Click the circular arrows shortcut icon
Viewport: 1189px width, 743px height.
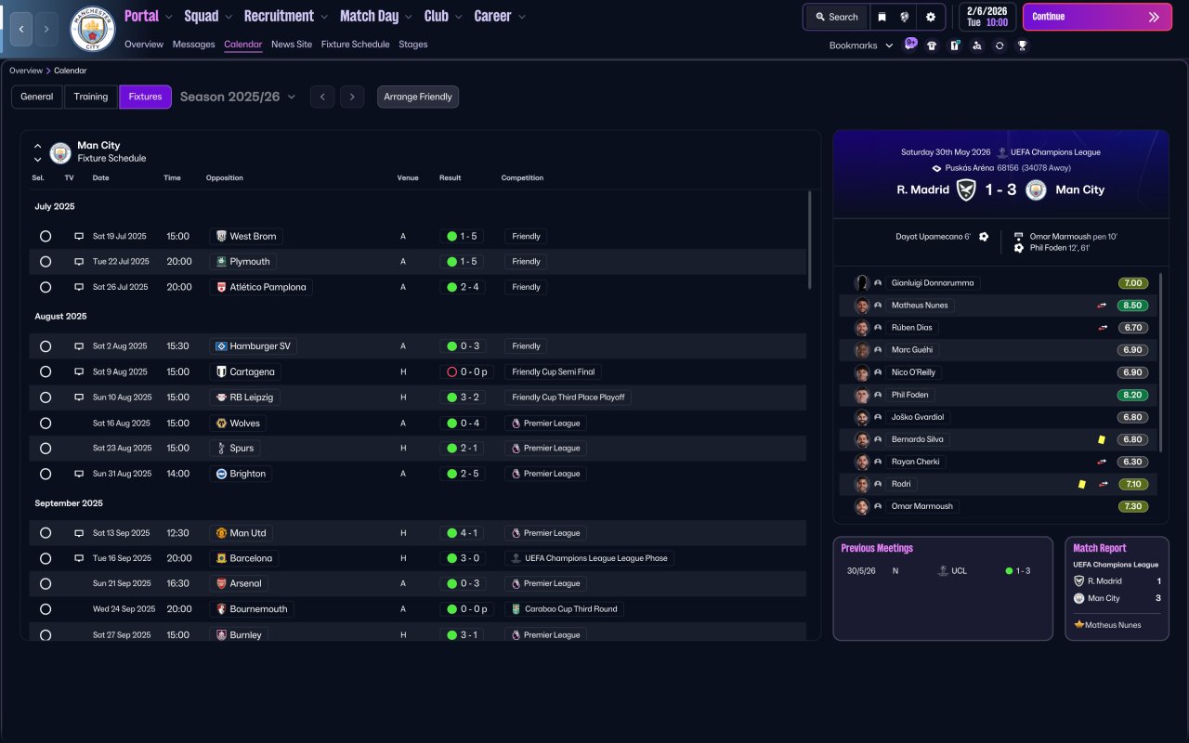tap(1000, 46)
